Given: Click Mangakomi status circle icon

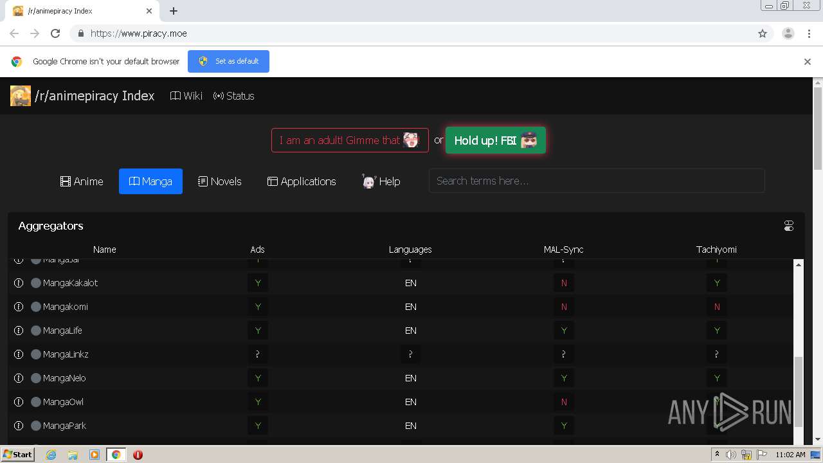Looking at the screenshot, I should pos(36,307).
